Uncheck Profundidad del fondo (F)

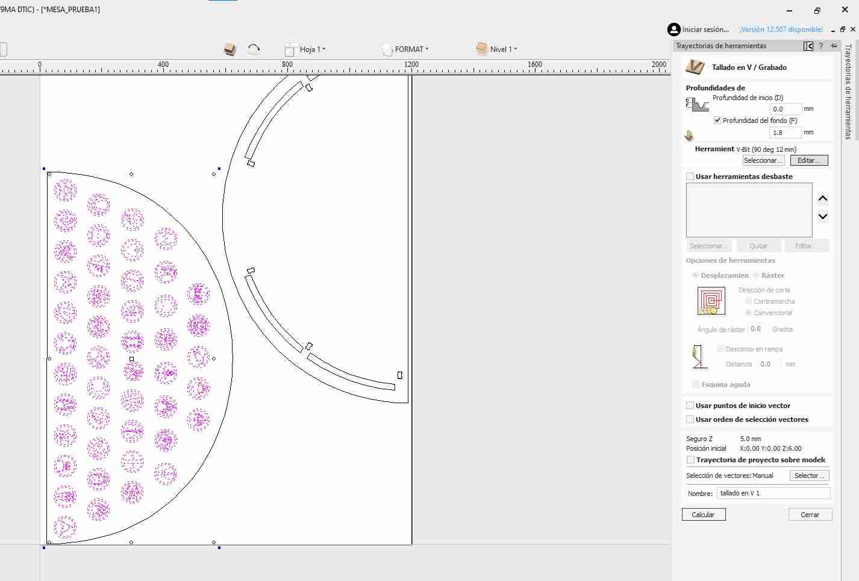717,121
